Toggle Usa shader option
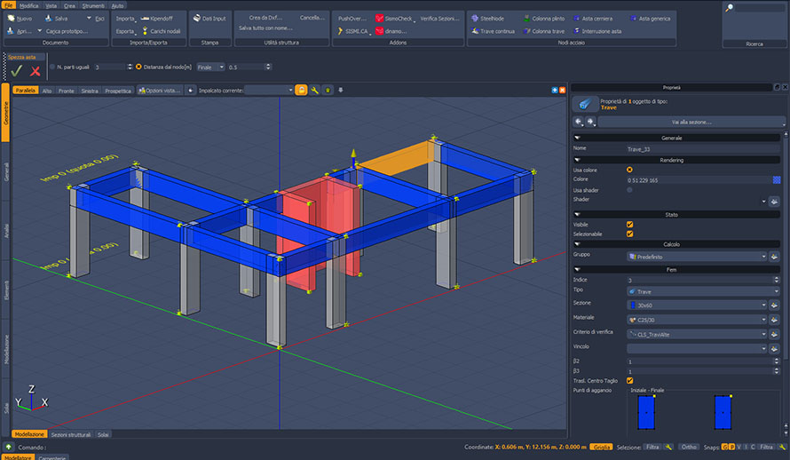This screenshot has width=790, height=460. (629, 190)
